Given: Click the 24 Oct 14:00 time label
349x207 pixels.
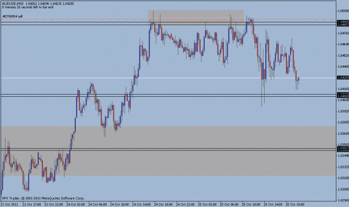Looking at the screenshot, I should [x=142, y=204].
